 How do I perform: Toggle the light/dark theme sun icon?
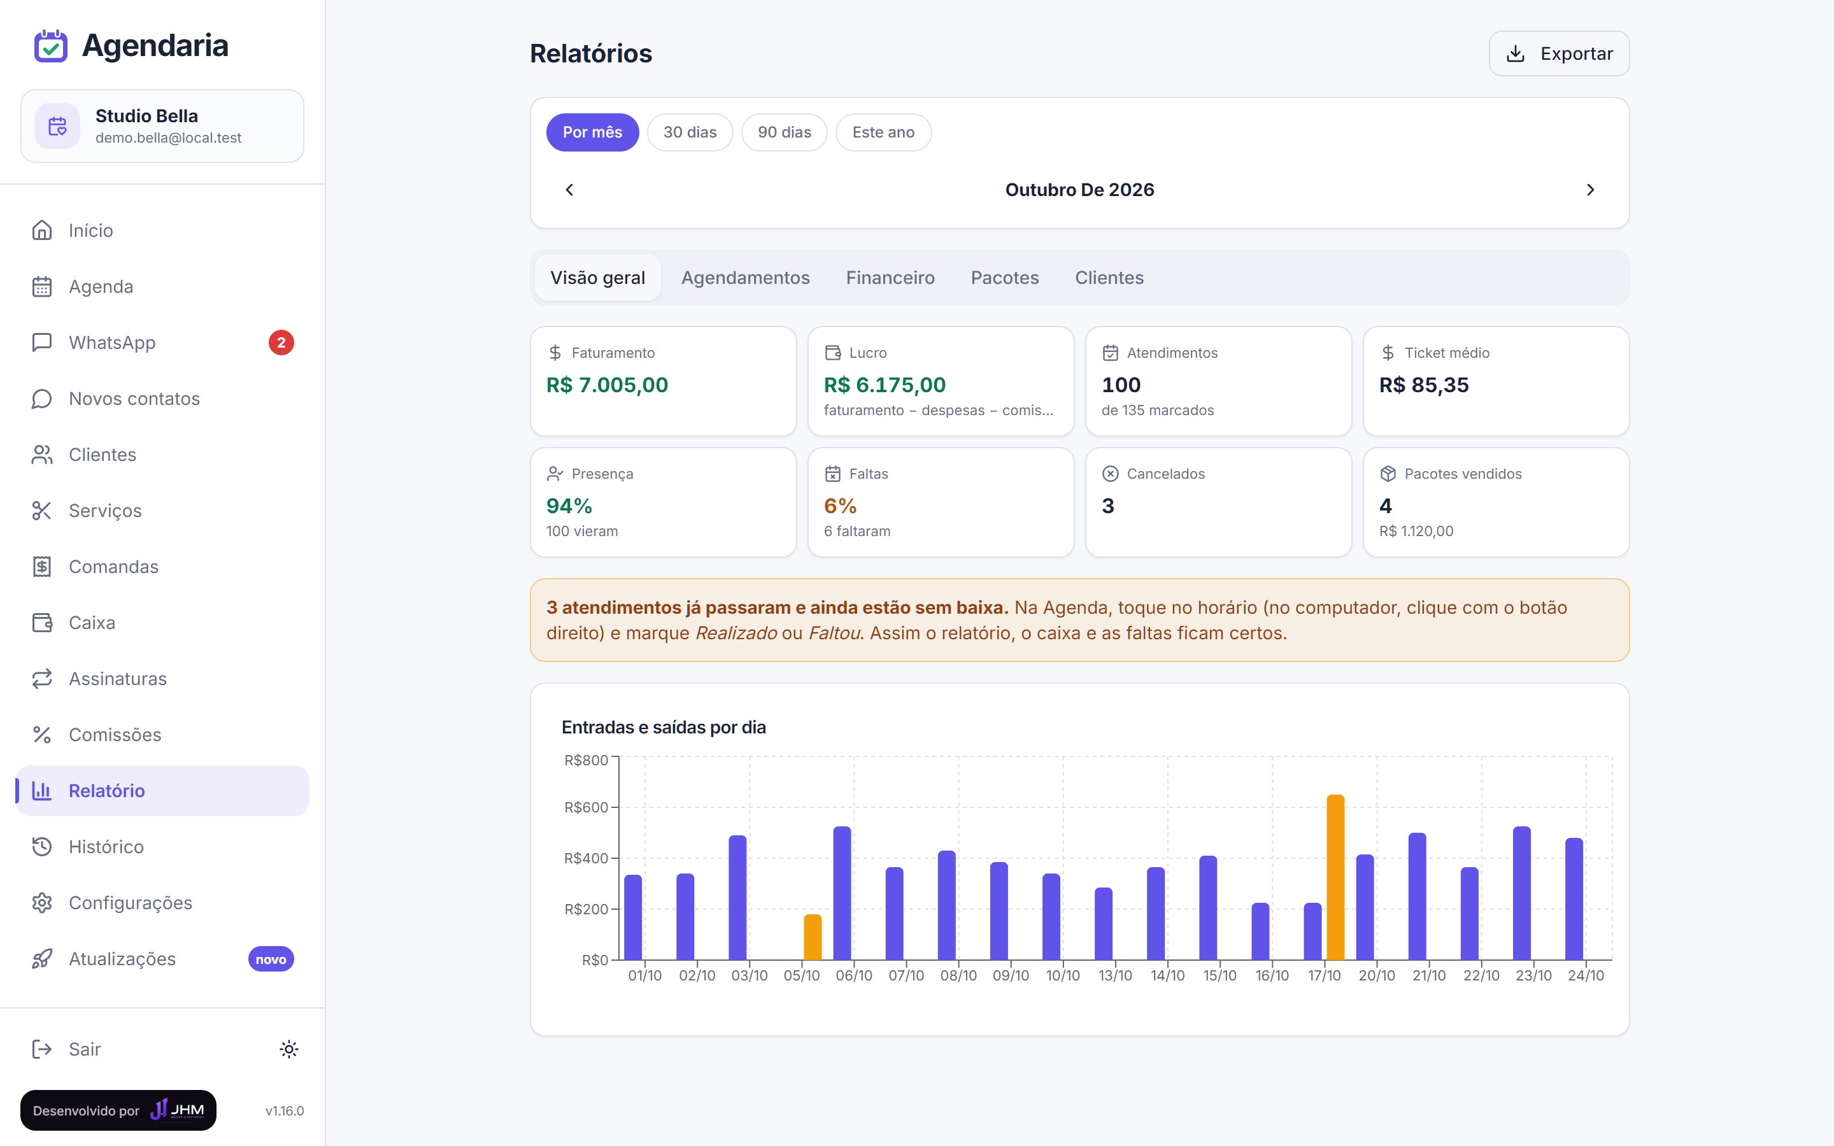tap(288, 1050)
